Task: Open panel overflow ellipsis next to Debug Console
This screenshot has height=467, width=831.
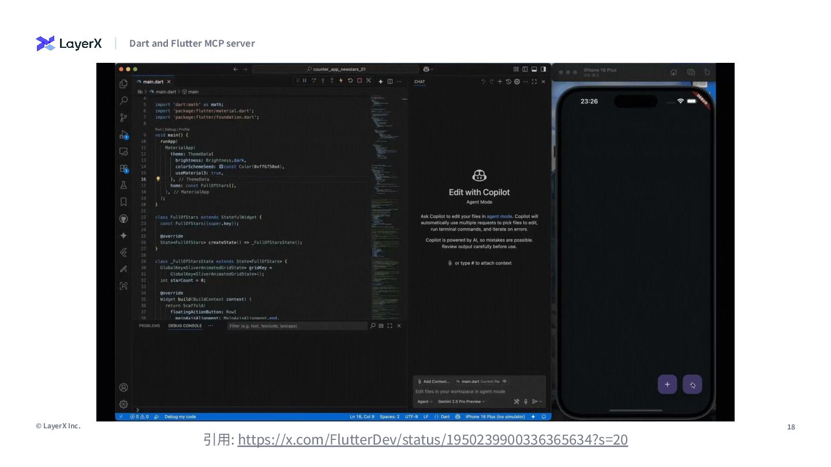Action: 211,326
